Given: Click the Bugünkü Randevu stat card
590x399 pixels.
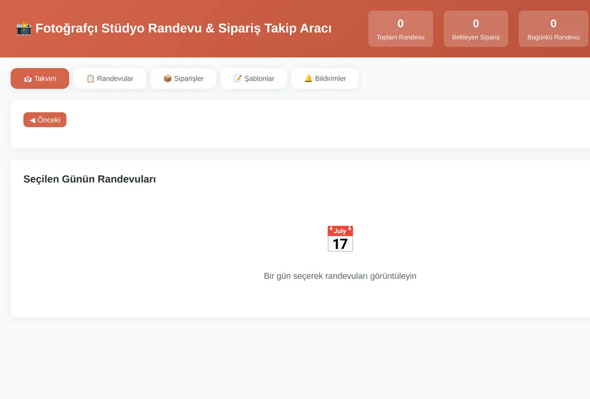Looking at the screenshot, I should [x=553, y=29].
